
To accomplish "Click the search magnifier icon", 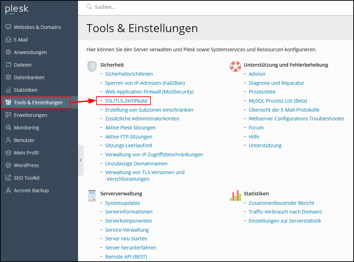I will click(88, 7).
